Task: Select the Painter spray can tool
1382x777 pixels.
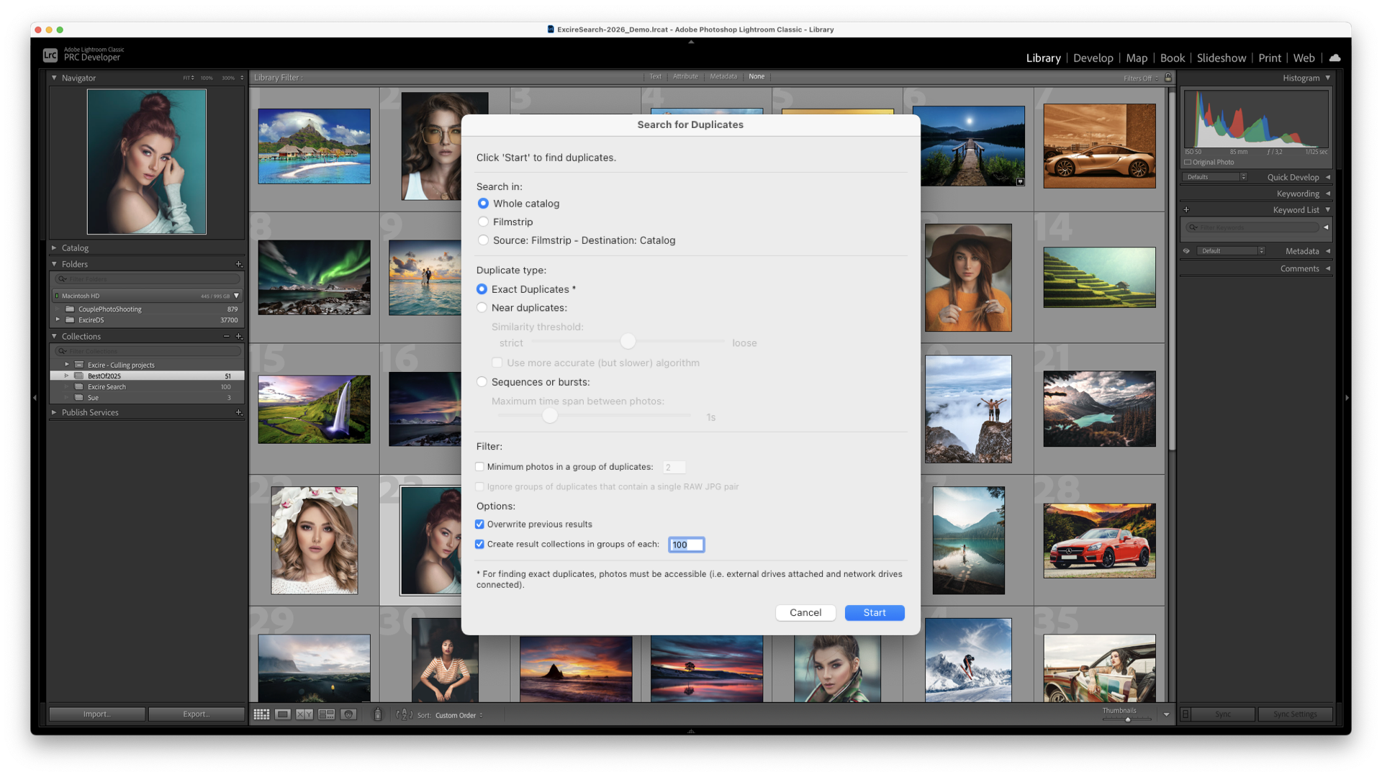Action: pyautogui.click(x=377, y=714)
